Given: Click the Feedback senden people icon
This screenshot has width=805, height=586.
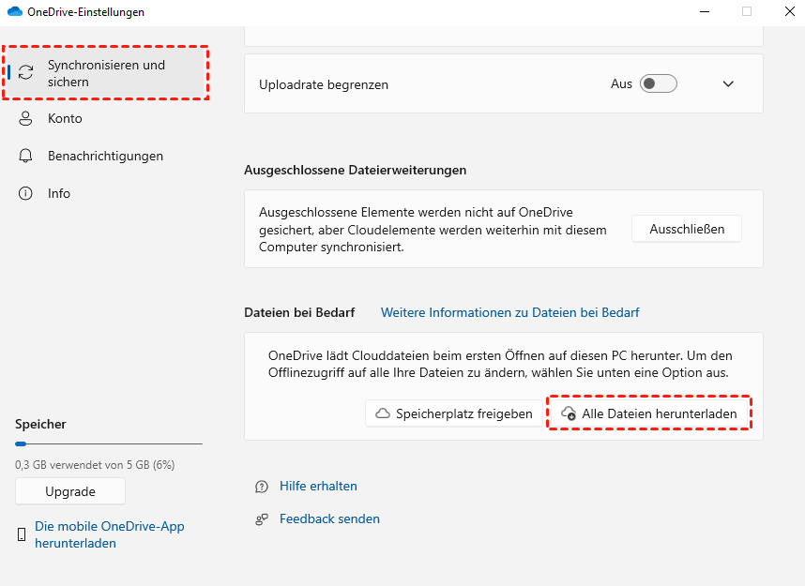Looking at the screenshot, I should (x=262, y=518).
